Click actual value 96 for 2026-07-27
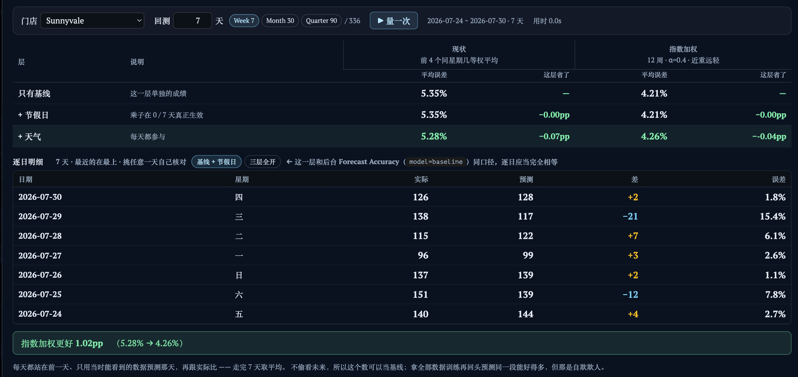The width and height of the screenshot is (798, 377). 423,255
